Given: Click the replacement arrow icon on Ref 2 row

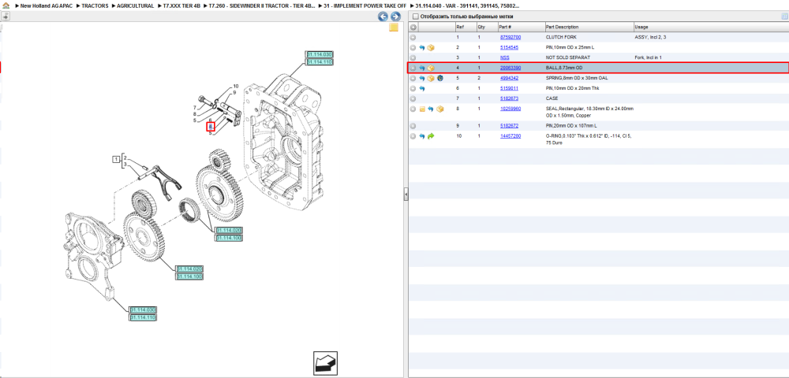Looking at the screenshot, I should coord(422,48).
